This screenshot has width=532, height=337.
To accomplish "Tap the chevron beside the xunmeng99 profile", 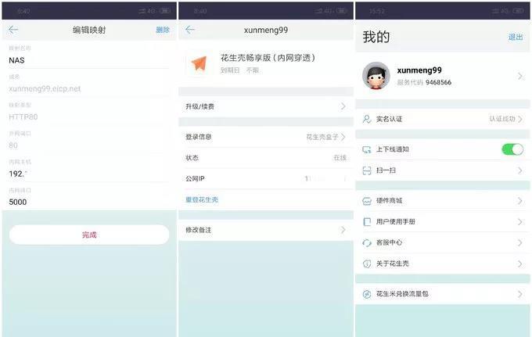I will coord(519,76).
